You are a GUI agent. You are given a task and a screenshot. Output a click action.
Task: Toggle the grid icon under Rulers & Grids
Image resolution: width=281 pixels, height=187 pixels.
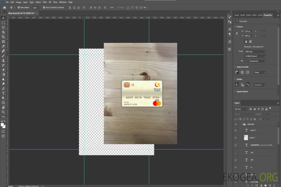pyautogui.click(x=242, y=72)
